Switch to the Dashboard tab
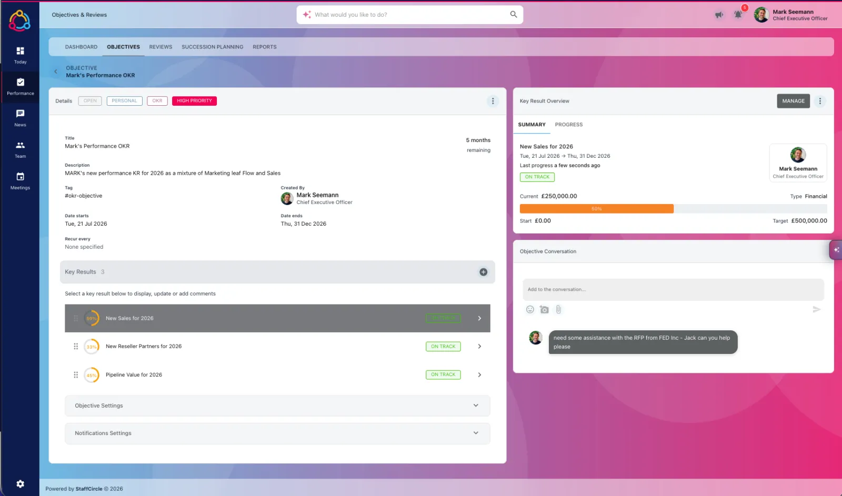This screenshot has height=496, width=842. (81, 47)
